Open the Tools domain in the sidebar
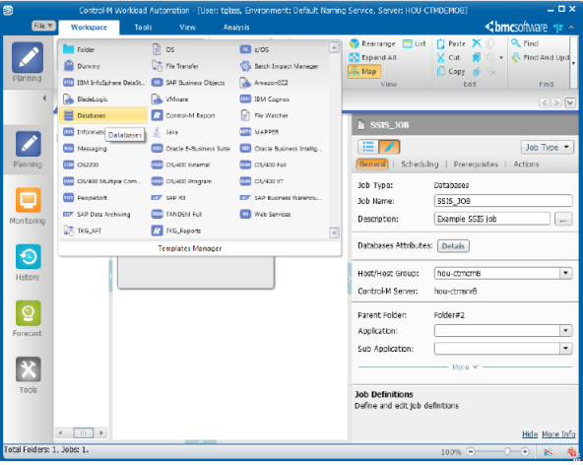 (x=28, y=375)
